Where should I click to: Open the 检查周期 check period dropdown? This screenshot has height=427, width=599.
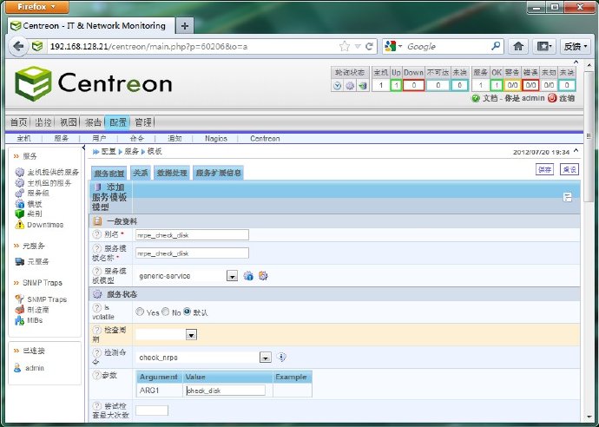pyautogui.click(x=191, y=335)
